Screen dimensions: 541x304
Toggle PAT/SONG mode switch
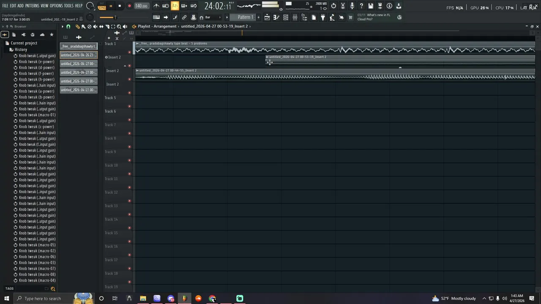pyautogui.click(x=102, y=6)
